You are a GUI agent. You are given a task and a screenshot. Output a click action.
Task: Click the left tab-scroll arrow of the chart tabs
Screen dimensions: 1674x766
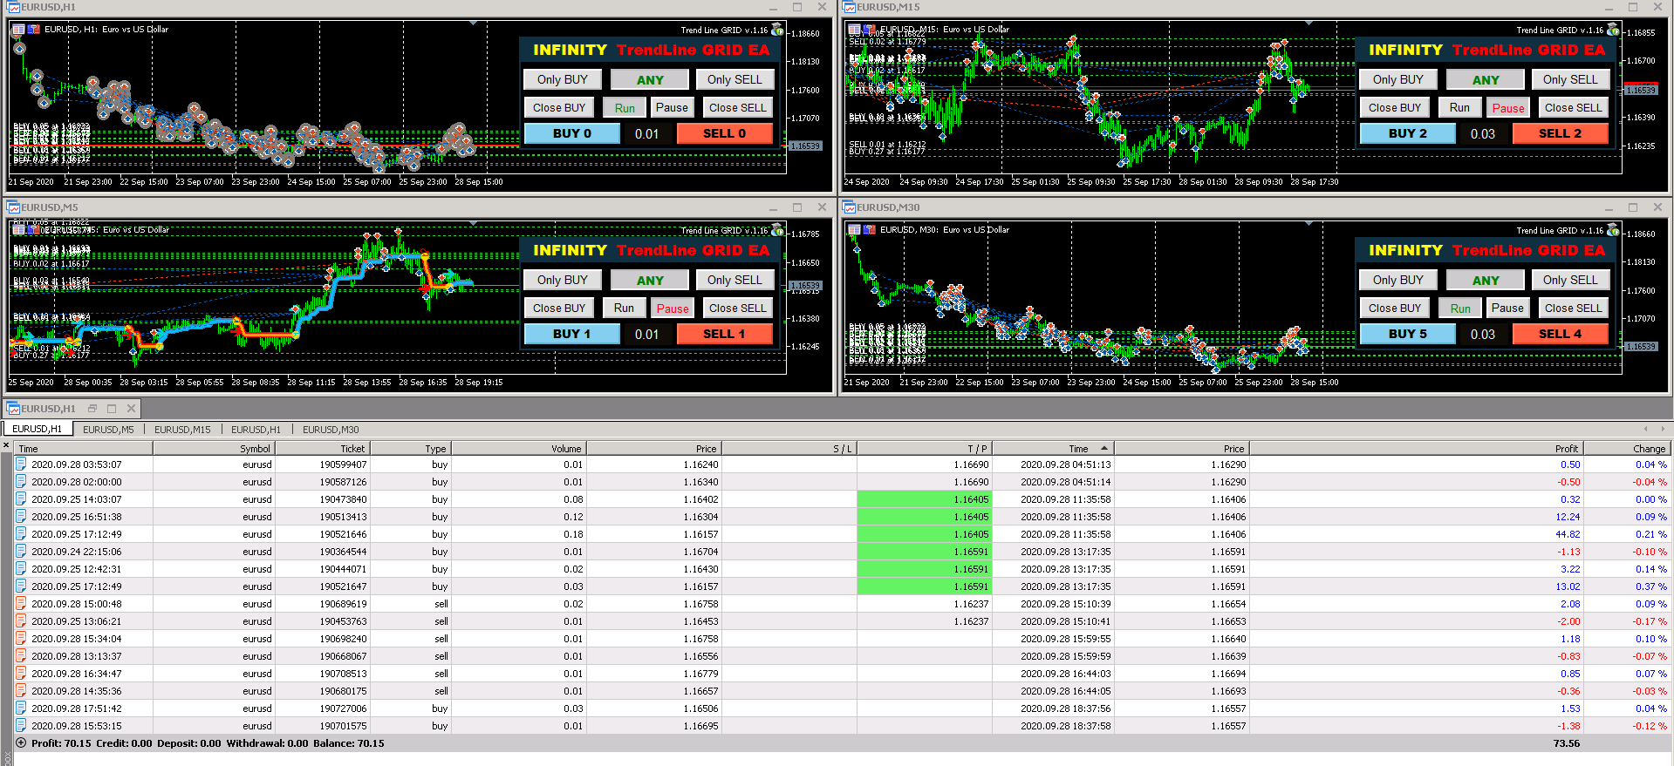click(1646, 429)
